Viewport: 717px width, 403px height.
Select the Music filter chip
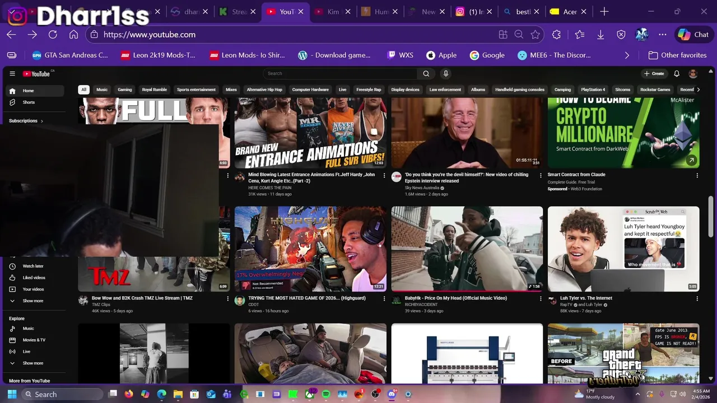[x=102, y=90]
